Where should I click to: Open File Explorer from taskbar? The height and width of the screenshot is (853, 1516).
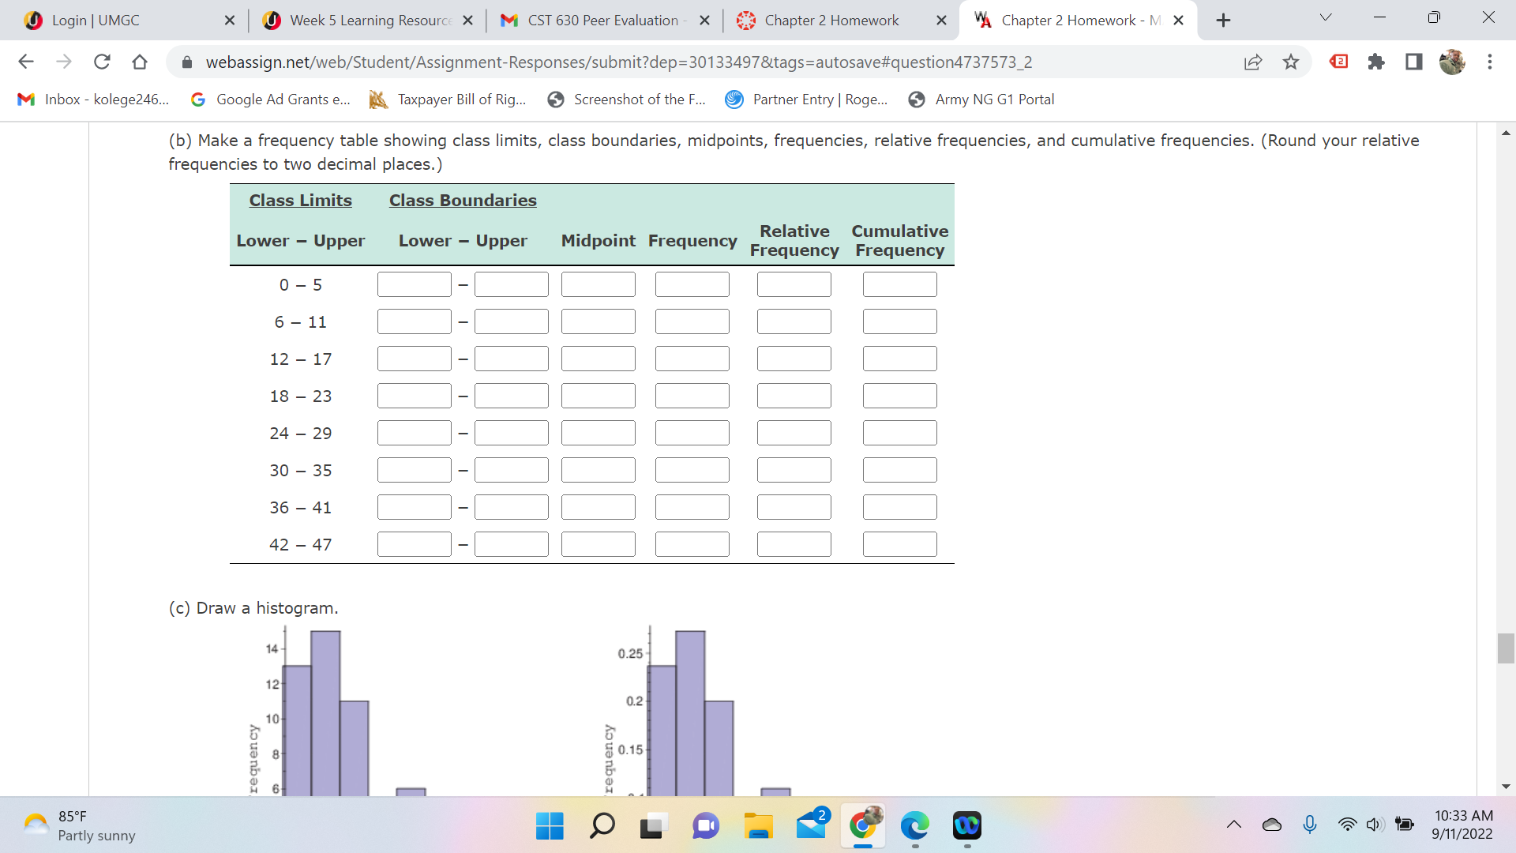(758, 825)
